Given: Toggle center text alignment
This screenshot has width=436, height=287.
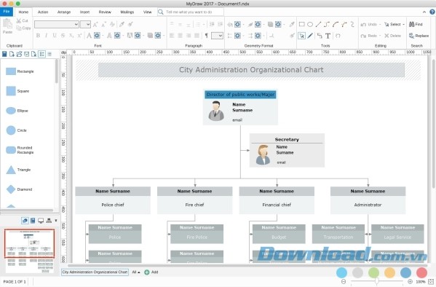Looking at the screenshot, I should [x=181, y=36].
